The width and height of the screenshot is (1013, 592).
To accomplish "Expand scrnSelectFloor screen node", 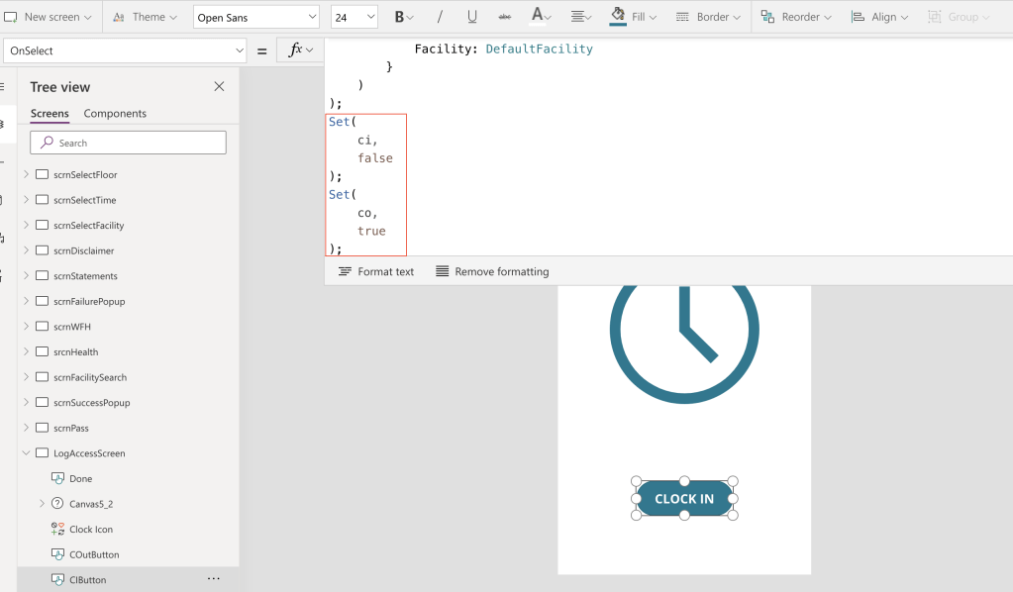I will (26, 175).
